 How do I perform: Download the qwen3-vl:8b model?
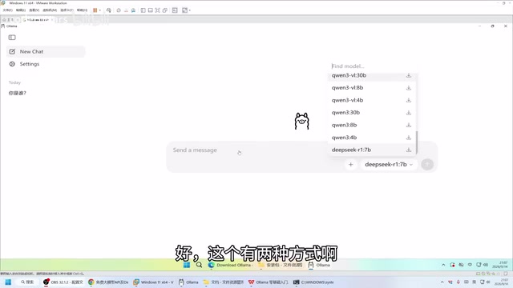pyautogui.click(x=409, y=88)
